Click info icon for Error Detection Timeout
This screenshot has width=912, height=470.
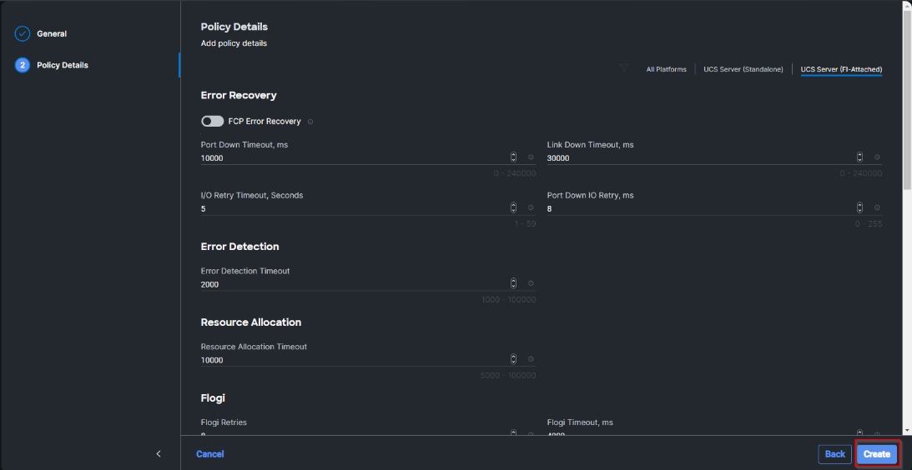pos(531,284)
